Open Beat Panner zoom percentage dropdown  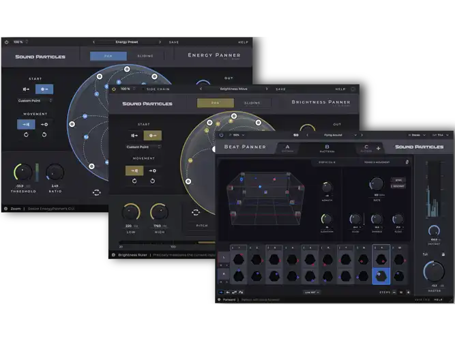237,135
